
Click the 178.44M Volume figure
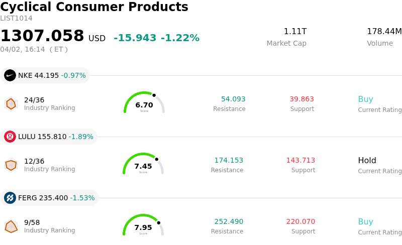[384, 32]
